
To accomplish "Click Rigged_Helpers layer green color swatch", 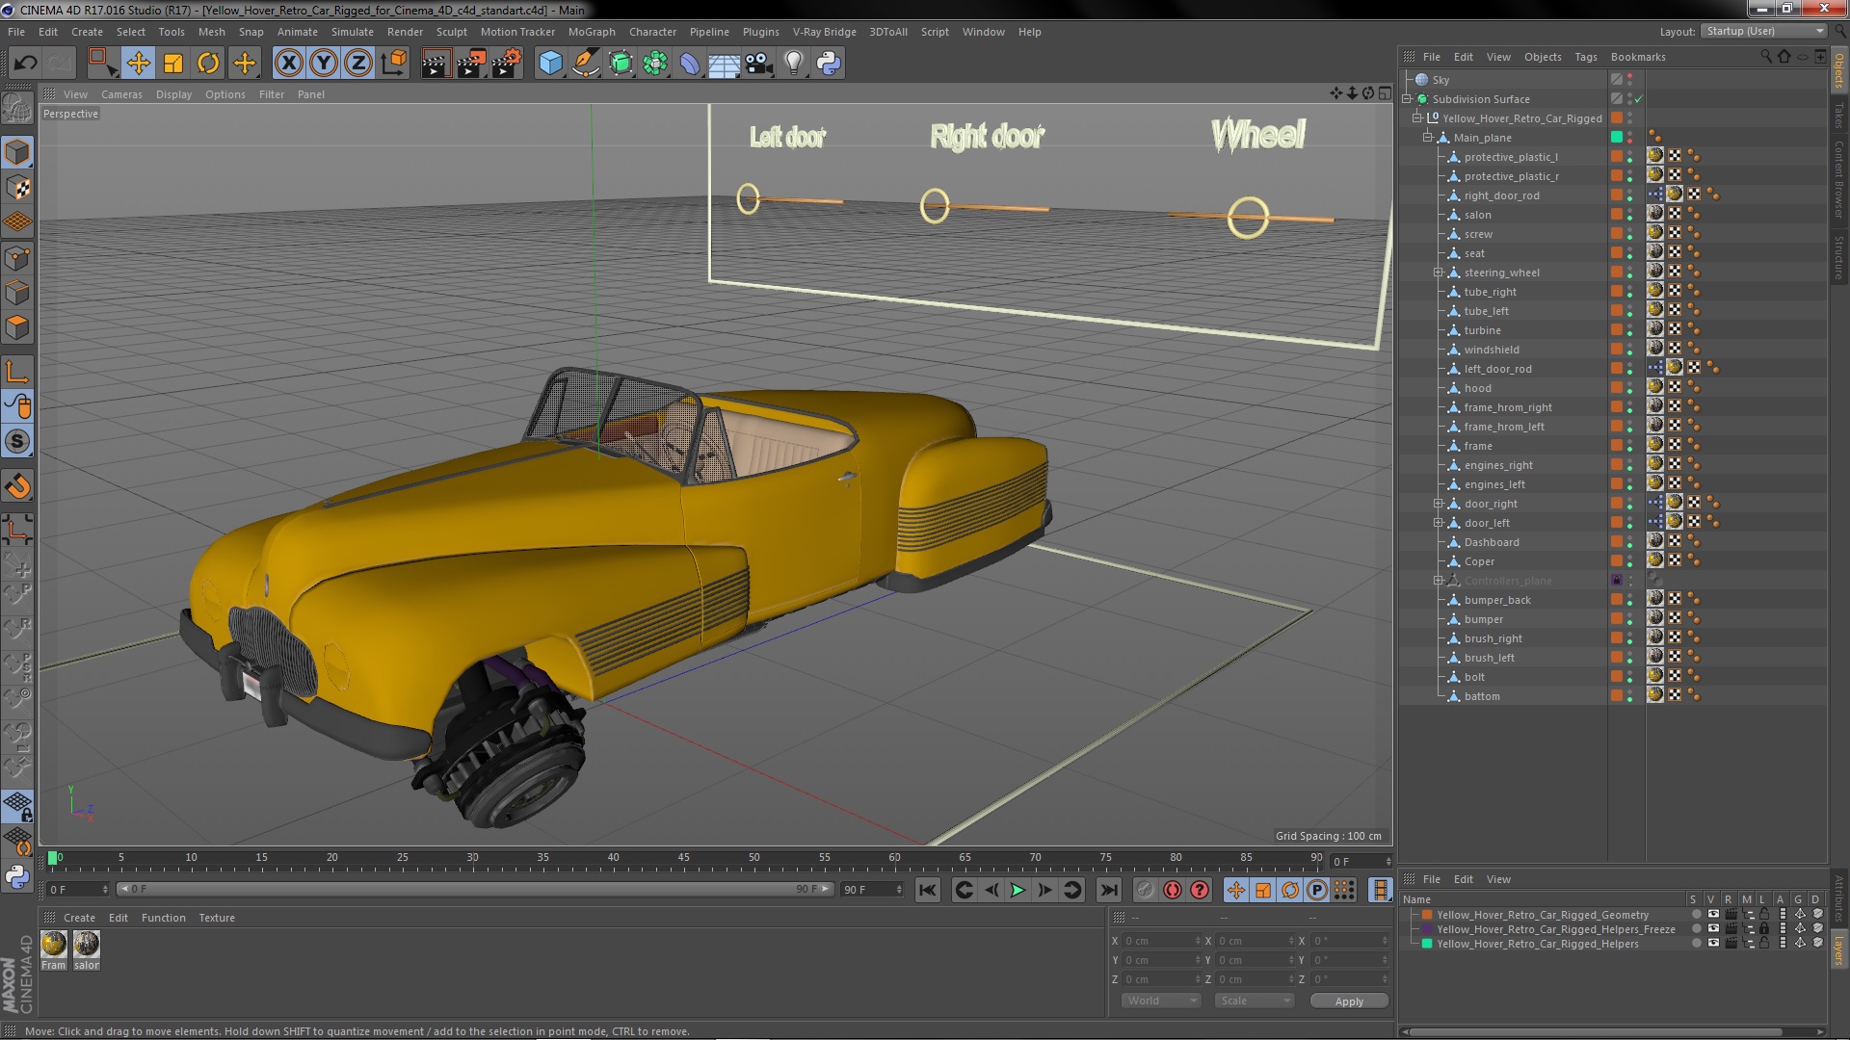I will 1427,944.
